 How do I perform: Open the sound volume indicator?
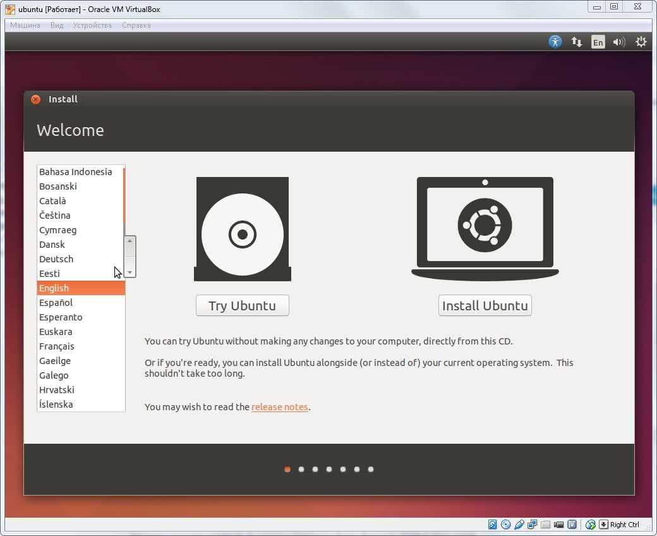pyautogui.click(x=619, y=42)
